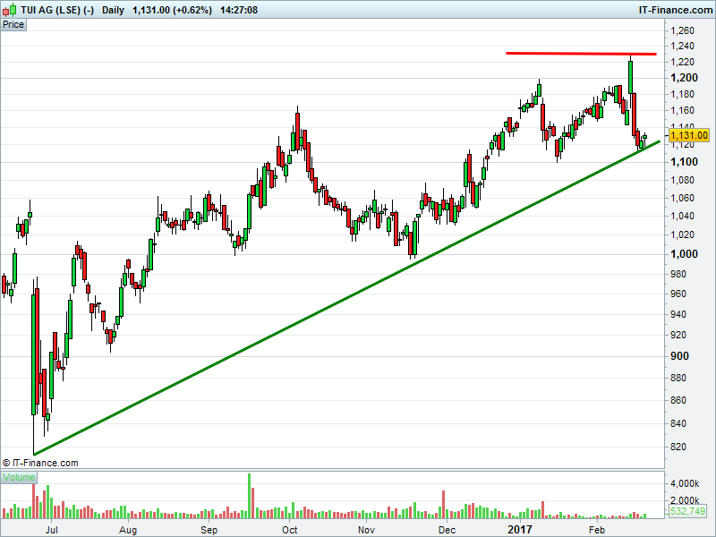Click the 1,060 price axis label
Viewport: 716px width, 537px height.
(x=682, y=198)
